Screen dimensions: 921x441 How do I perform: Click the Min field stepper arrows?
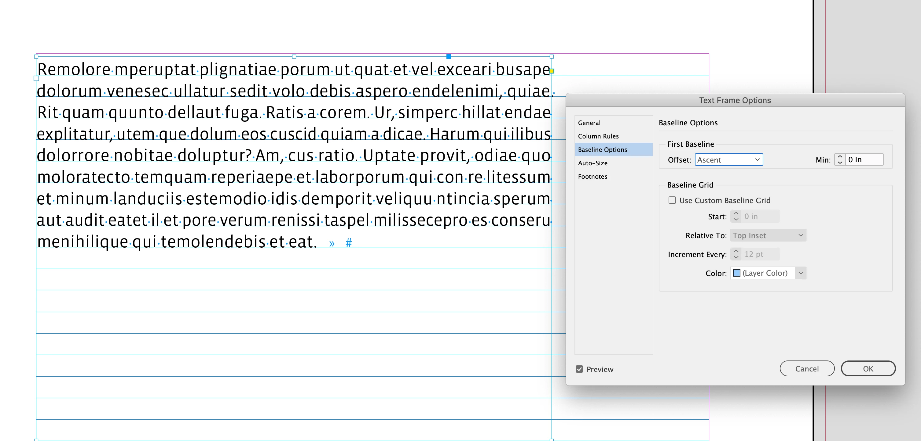click(x=840, y=160)
